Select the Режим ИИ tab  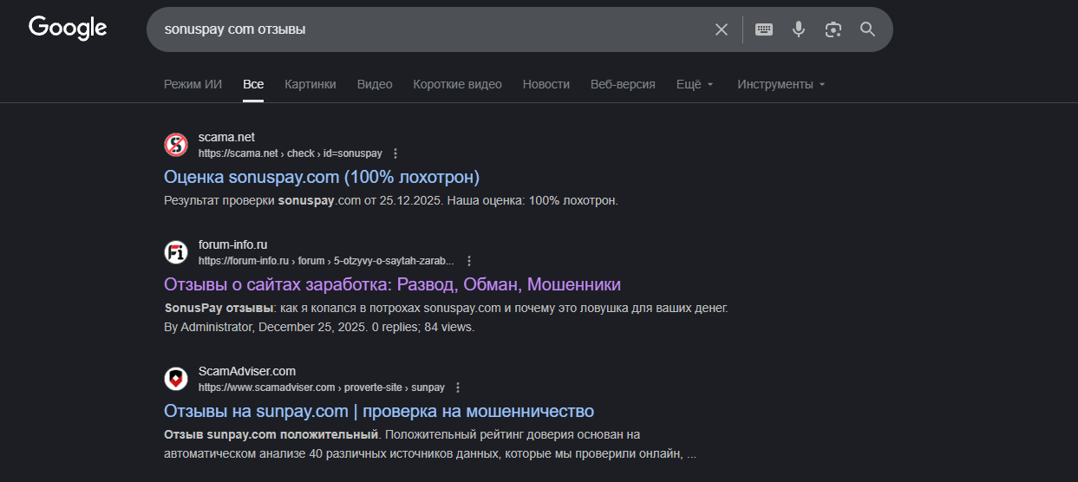click(193, 84)
